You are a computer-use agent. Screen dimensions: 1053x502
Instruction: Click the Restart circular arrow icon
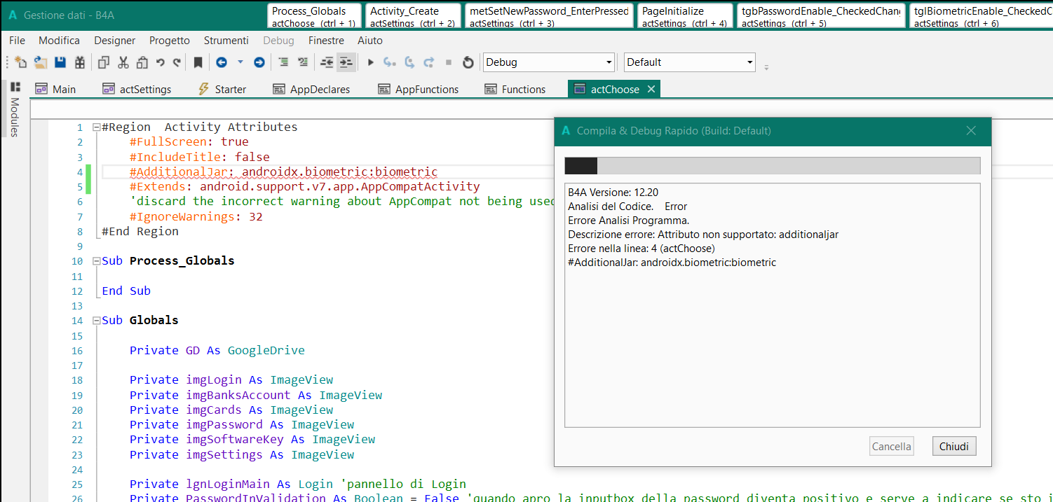pyautogui.click(x=468, y=62)
